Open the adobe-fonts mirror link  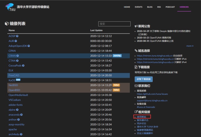click(x=16, y=105)
